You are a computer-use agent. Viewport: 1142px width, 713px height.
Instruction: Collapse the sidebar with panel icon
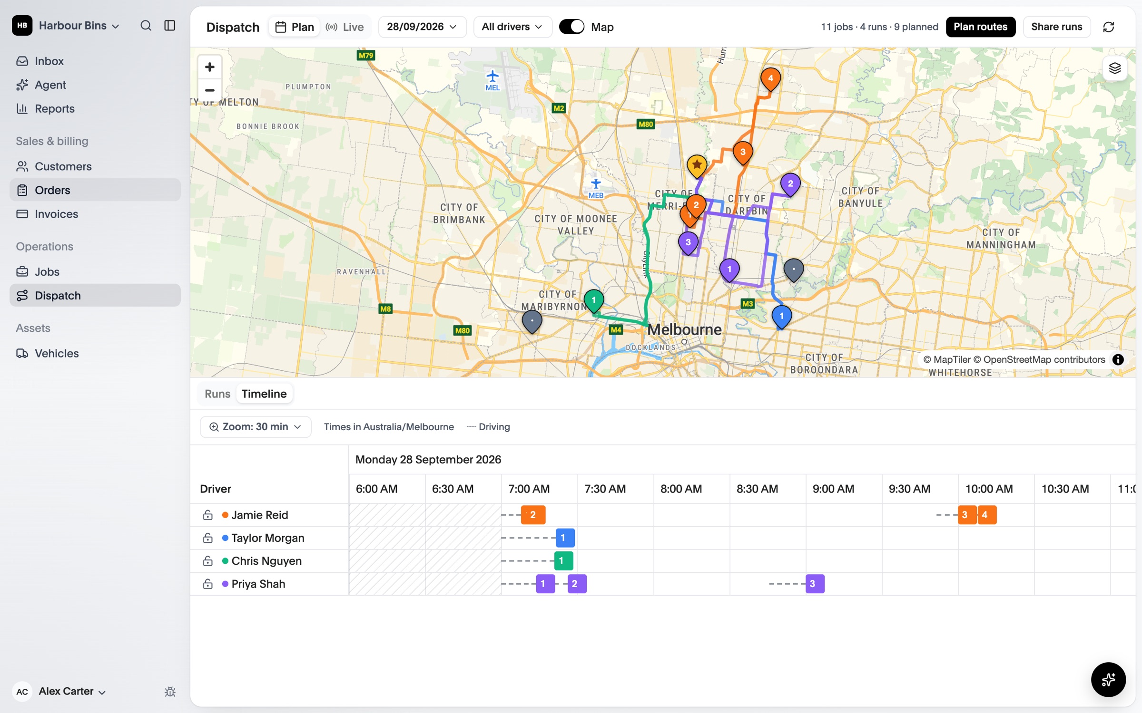click(170, 26)
